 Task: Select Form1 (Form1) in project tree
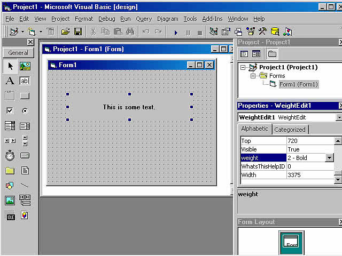[x=299, y=84]
